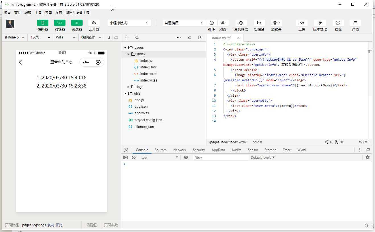
Task: Click the hide file tree icon
Action: [200, 38]
